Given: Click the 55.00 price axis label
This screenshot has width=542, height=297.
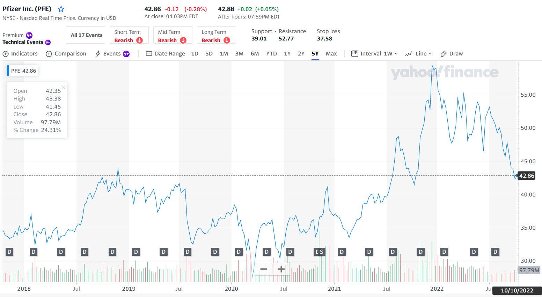Looking at the screenshot, I should 528,95.
